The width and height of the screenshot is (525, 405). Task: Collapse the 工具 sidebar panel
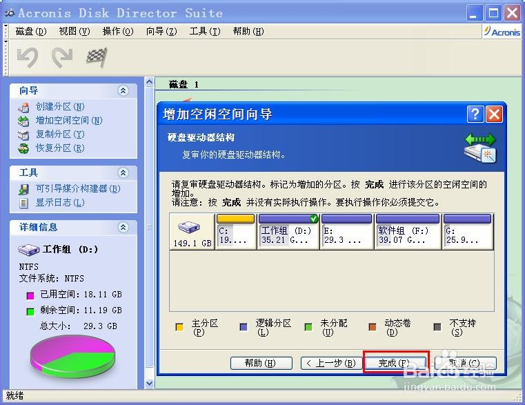[123, 172]
